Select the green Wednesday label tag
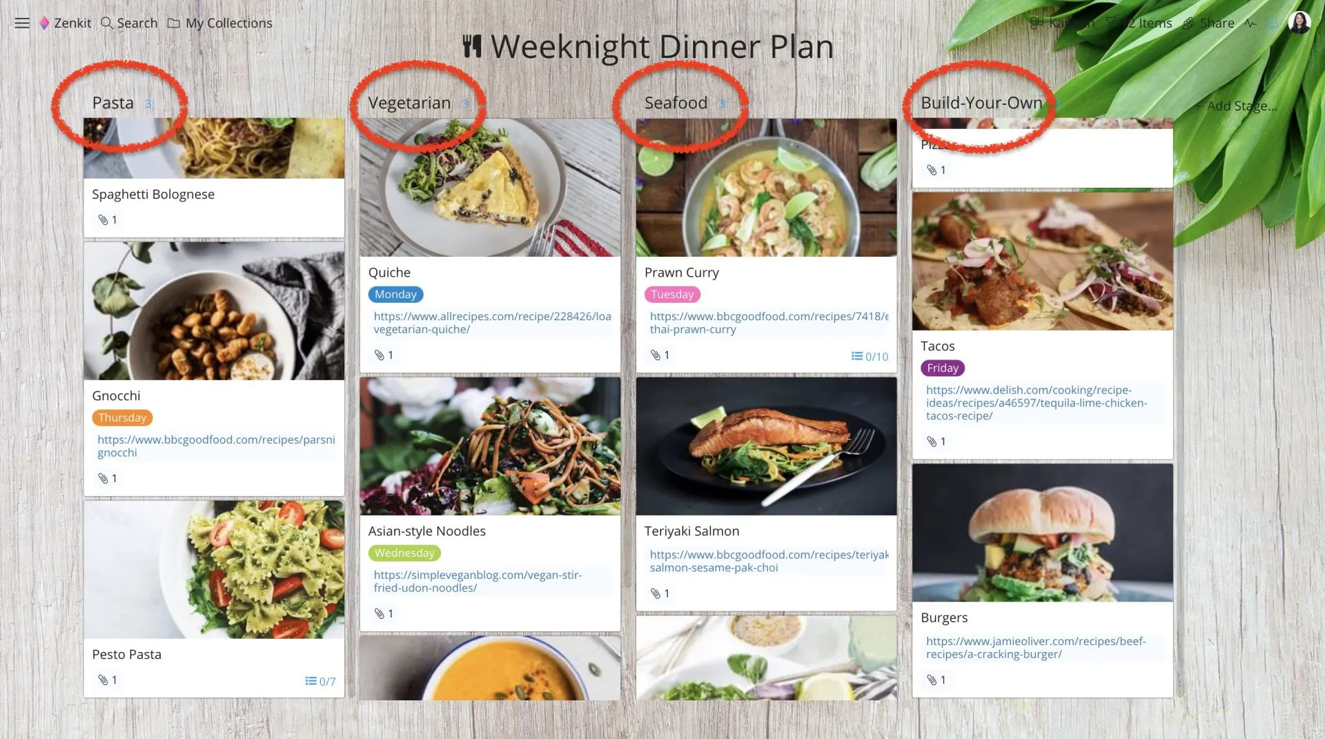Image resolution: width=1325 pixels, height=739 pixels. (404, 553)
